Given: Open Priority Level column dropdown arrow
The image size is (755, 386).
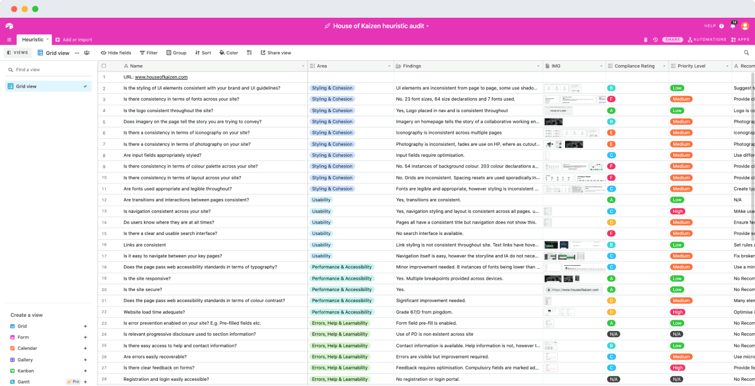Looking at the screenshot, I should tap(727, 66).
